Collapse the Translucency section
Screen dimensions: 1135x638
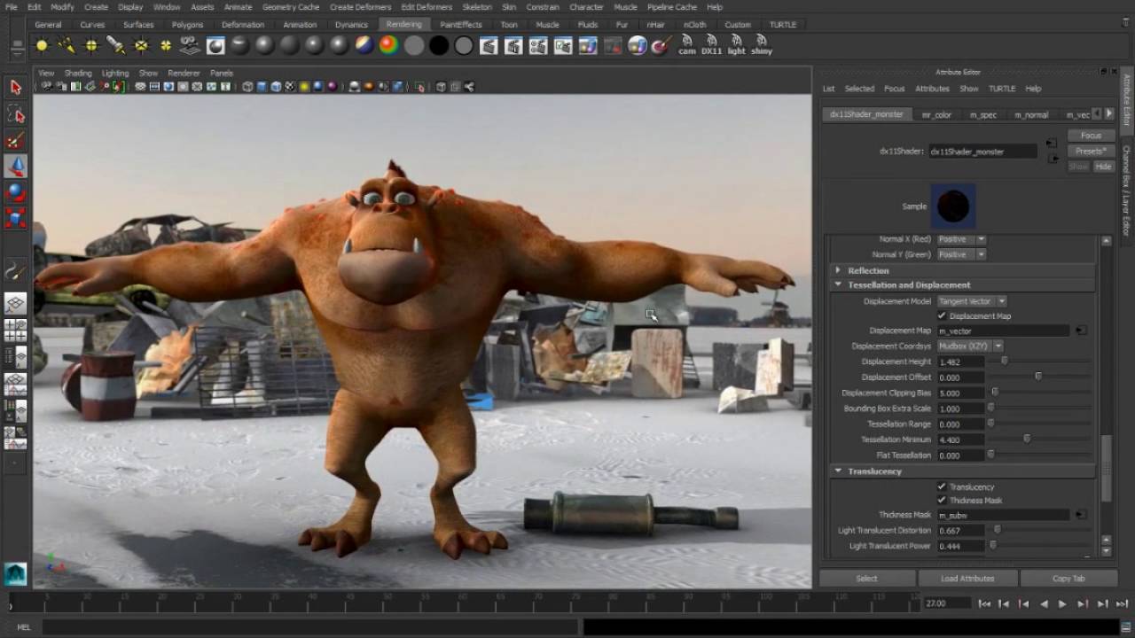pos(838,471)
